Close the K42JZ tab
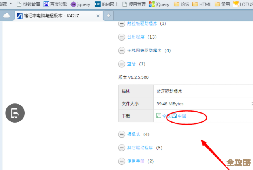The width and height of the screenshot is (253, 170). pyautogui.click(x=98, y=16)
